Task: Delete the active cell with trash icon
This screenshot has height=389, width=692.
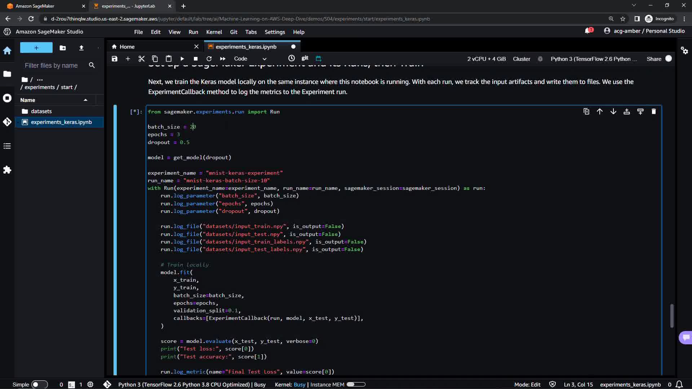Action: click(x=654, y=112)
